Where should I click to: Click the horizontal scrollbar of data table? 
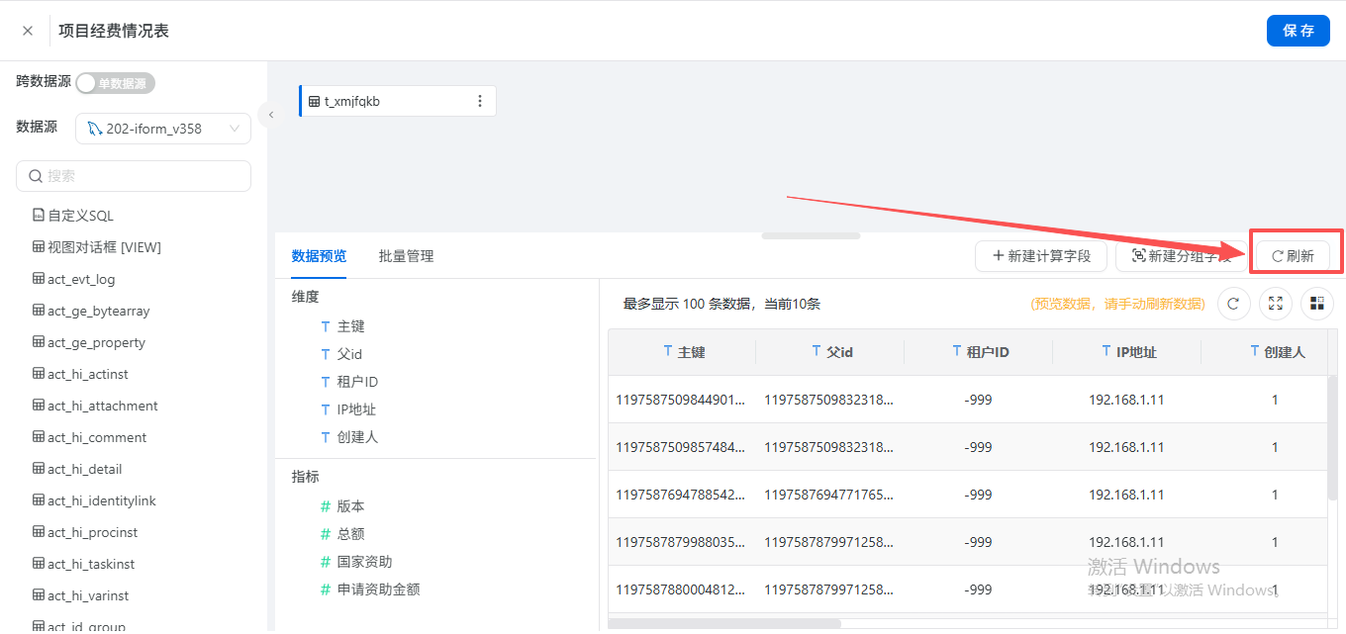pos(725,624)
